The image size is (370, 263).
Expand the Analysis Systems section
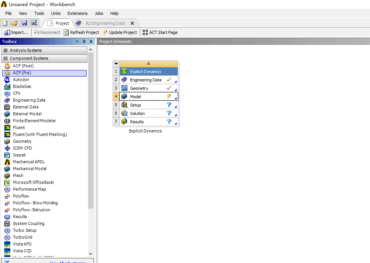[x=5, y=50]
